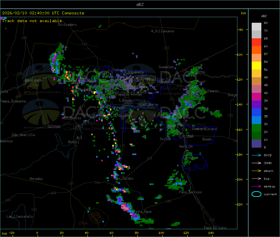280x237 pixels.
Task: Select the A_Villanueva place label
Action: pyautogui.click(x=162, y=31)
